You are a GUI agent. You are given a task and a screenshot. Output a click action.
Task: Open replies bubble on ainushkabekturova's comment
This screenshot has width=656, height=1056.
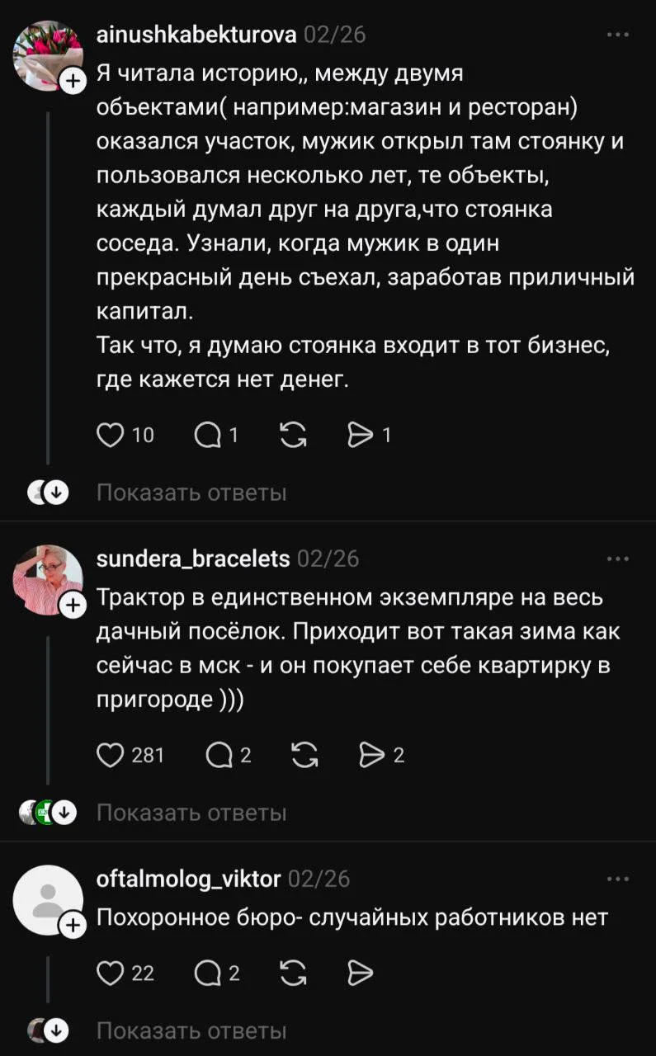tap(205, 436)
